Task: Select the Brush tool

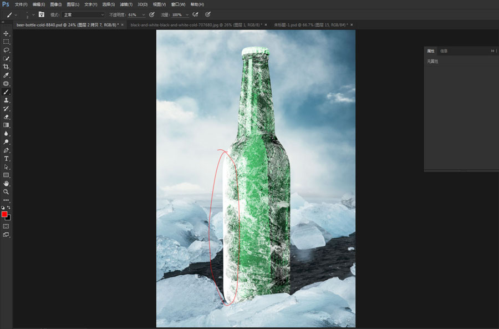Action: pyautogui.click(x=7, y=92)
